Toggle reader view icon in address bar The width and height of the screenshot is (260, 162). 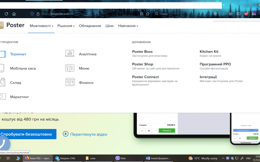[x=142, y=14]
